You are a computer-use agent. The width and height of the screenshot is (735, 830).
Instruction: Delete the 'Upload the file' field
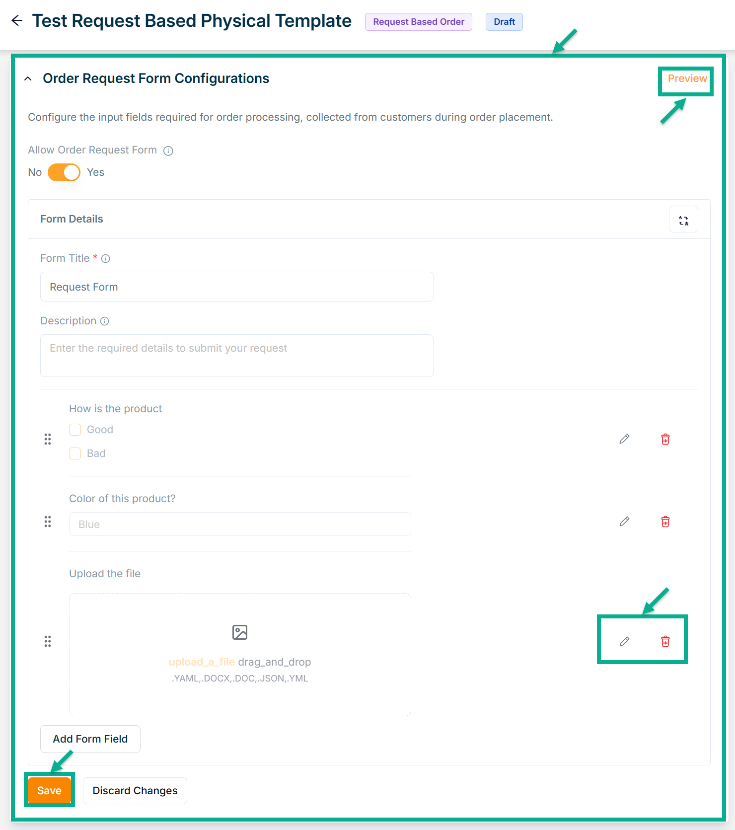coord(665,642)
